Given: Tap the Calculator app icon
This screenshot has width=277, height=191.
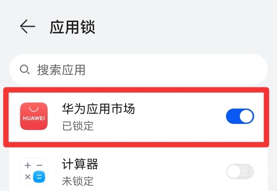Looking at the screenshot, I should click(x=34, y=172).
